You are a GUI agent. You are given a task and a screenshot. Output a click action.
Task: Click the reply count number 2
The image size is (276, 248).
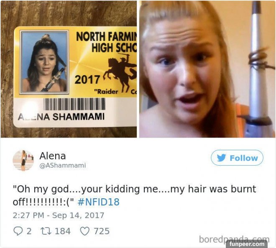tap(29, 231)
